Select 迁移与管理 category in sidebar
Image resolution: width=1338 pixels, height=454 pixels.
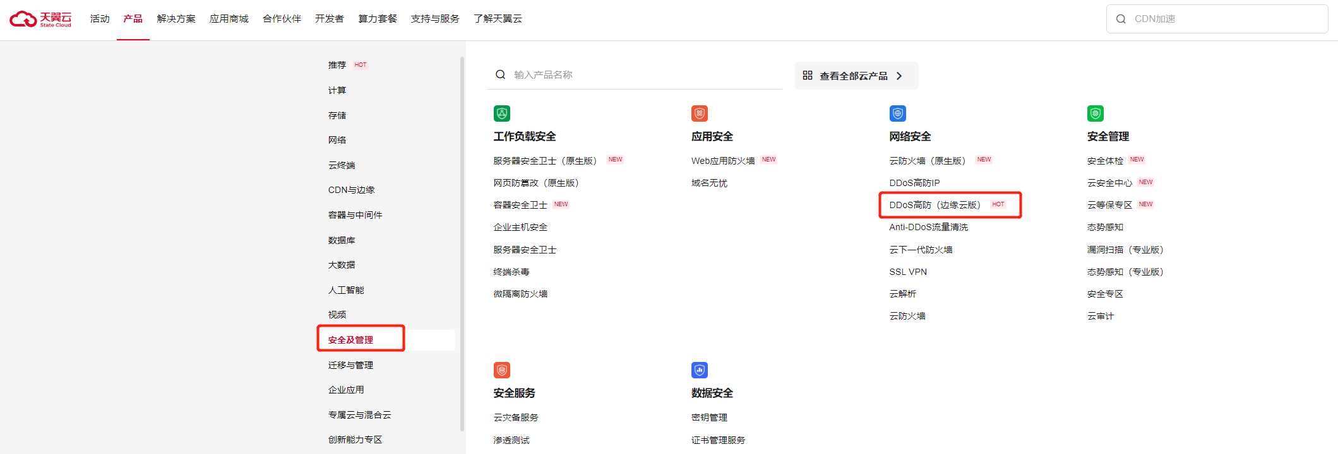[350, 365]
